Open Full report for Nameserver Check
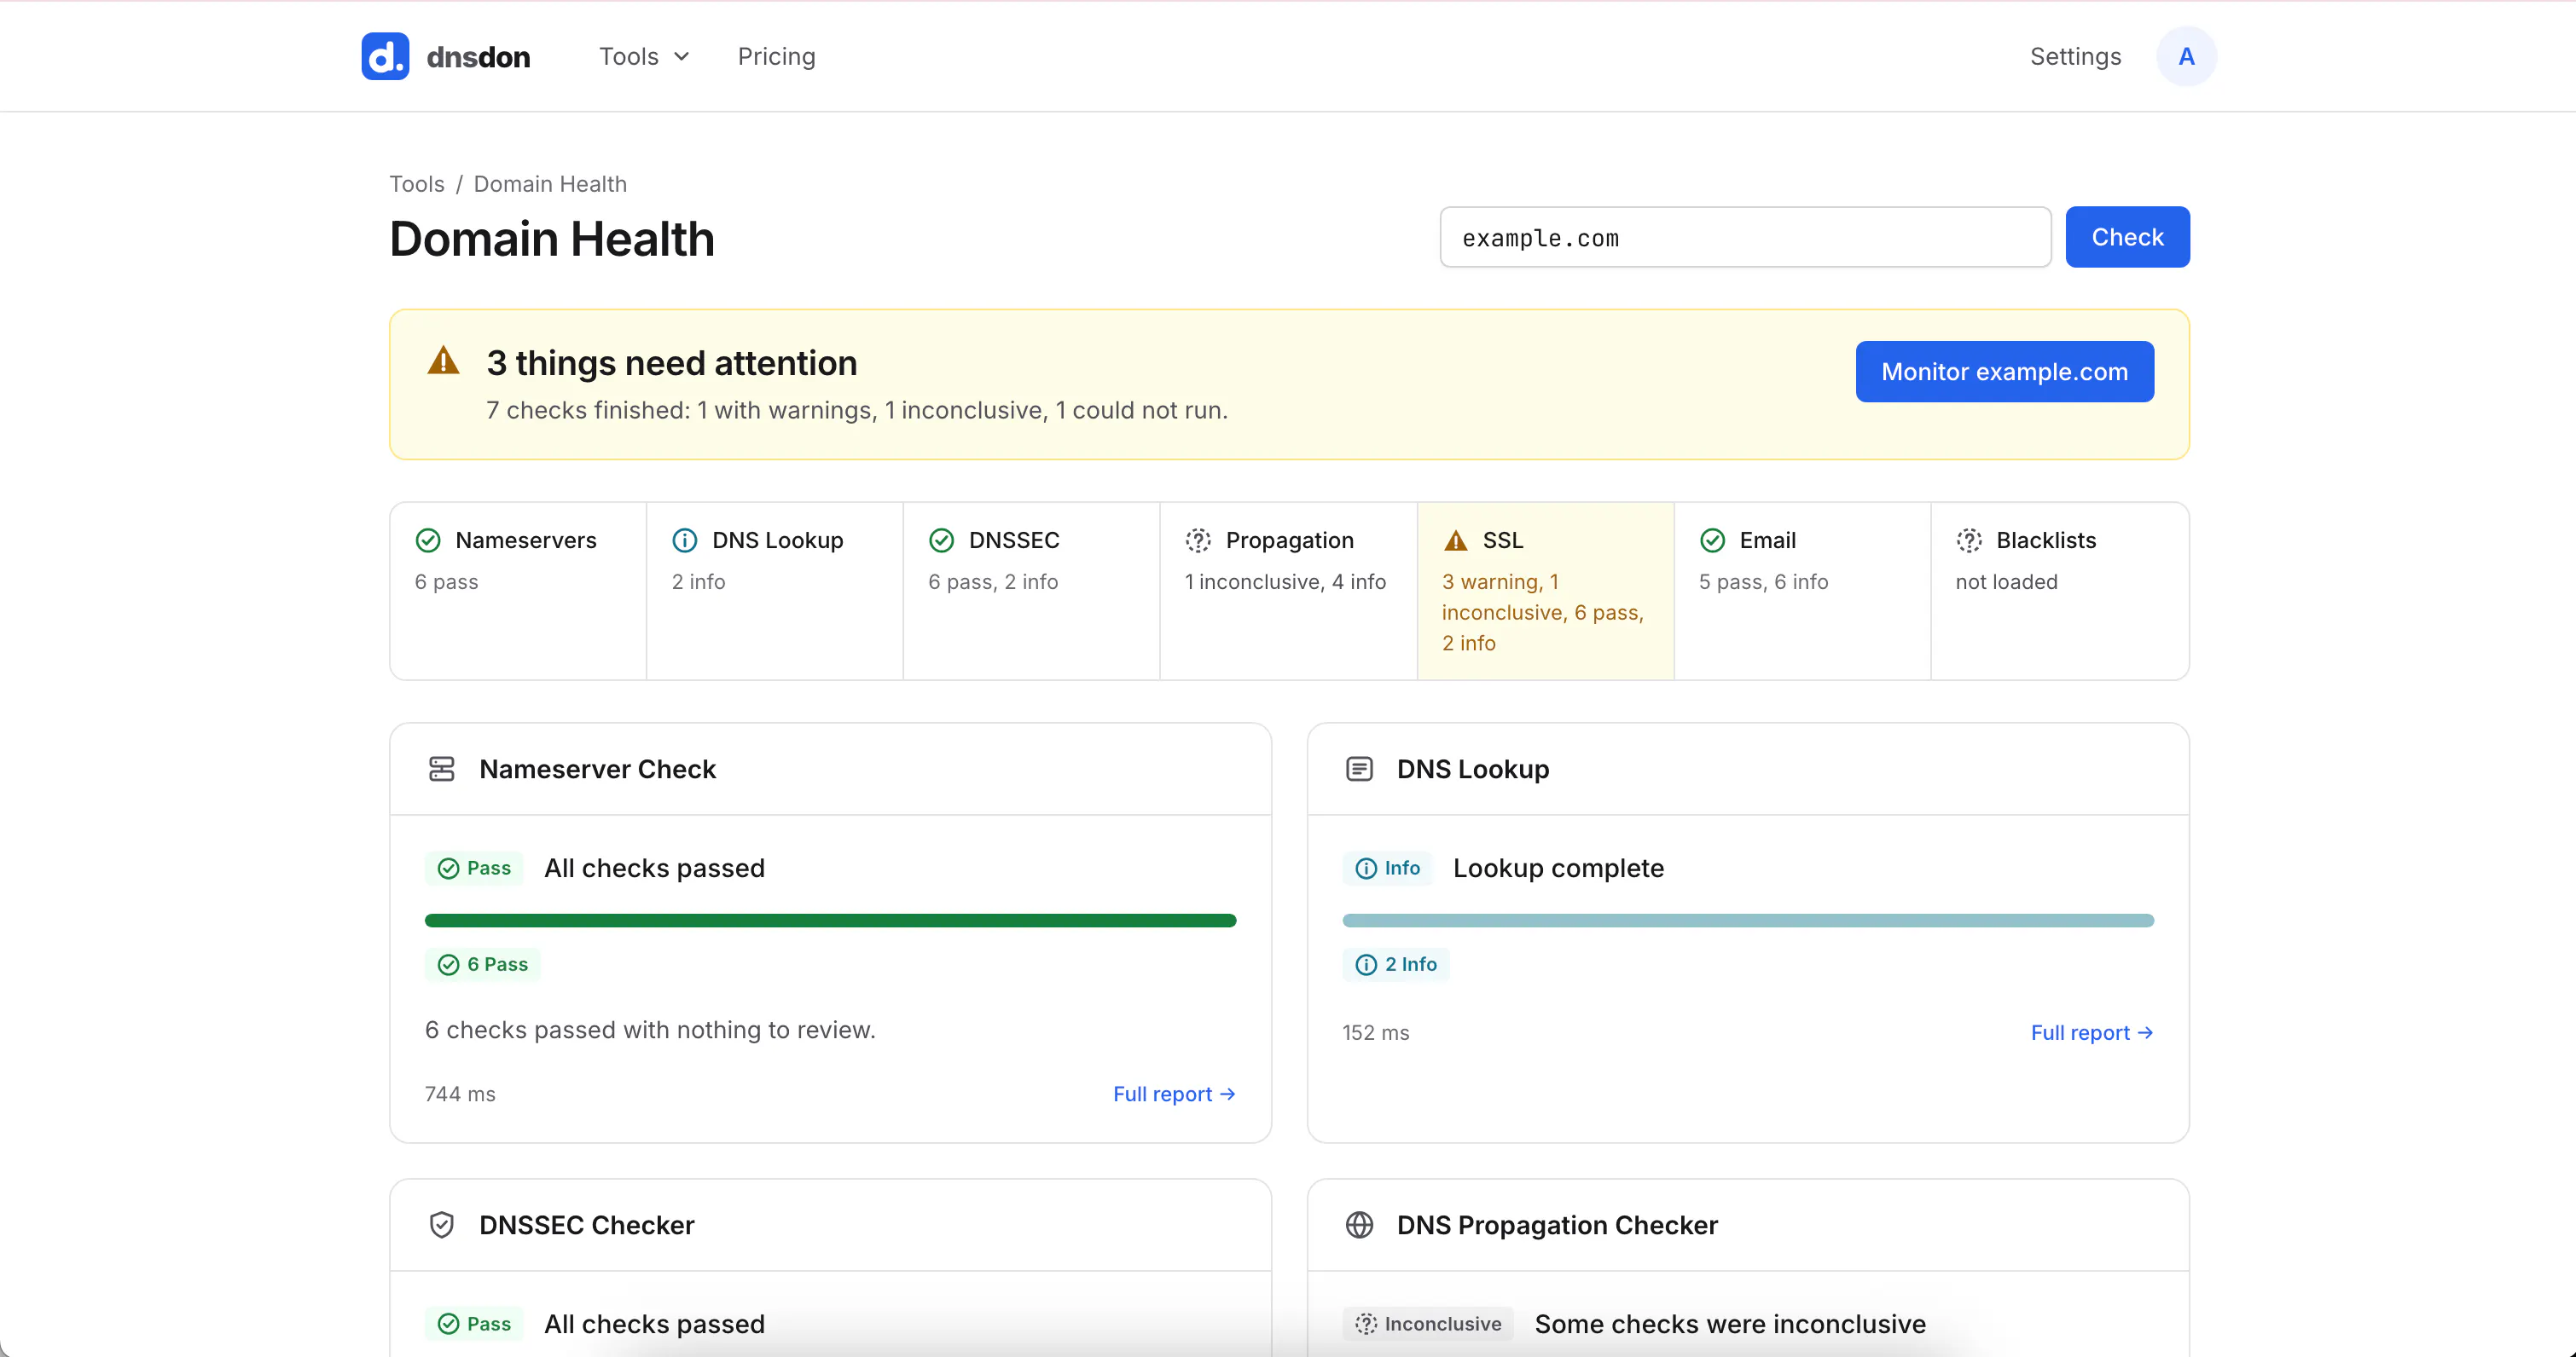This screenshot has height=1357, width=2576. coord(1174,1094)
